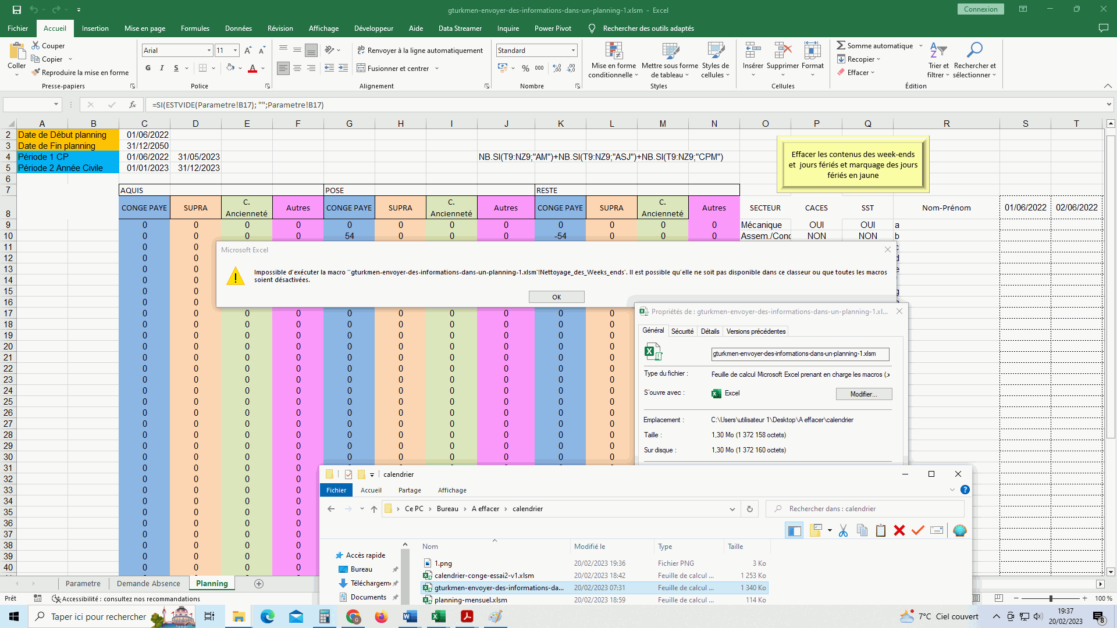The height and width of the screenshot is (628, 1117).
Task: Click the Bold formatting icon
Action: coord(148,69)
